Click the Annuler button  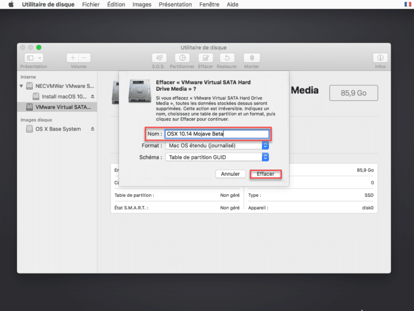point(230,174)
